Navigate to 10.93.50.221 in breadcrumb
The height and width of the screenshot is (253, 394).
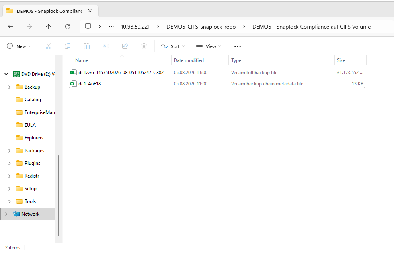pyautogui.click(x=135, y=27)
